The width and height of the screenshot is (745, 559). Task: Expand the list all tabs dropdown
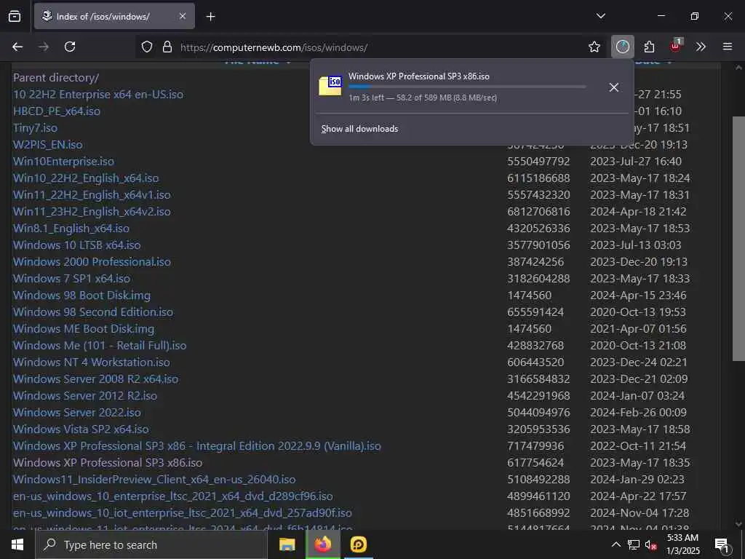pyautogui.click(x=600, y=16)
